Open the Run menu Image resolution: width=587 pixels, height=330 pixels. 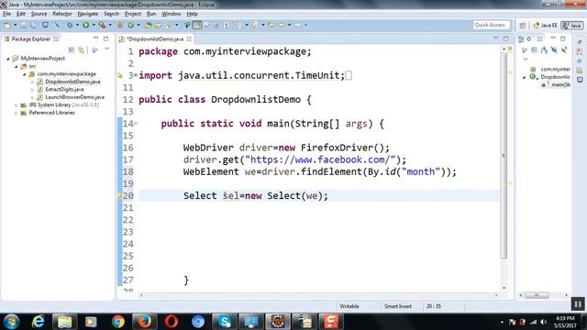click(151, 14)
